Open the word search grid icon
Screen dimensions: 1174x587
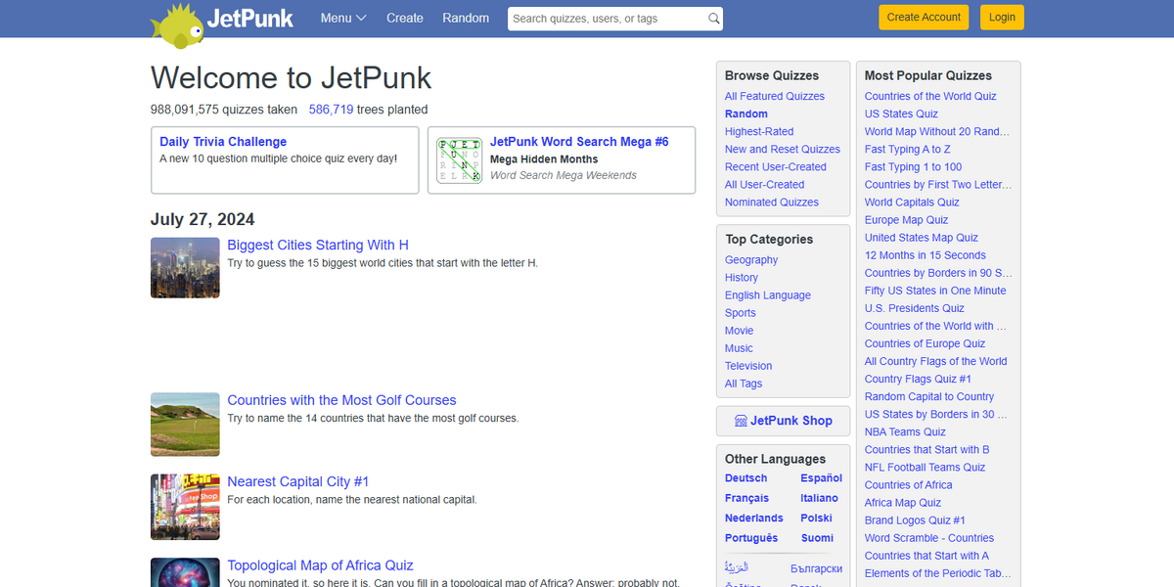(x=459, y=159)
